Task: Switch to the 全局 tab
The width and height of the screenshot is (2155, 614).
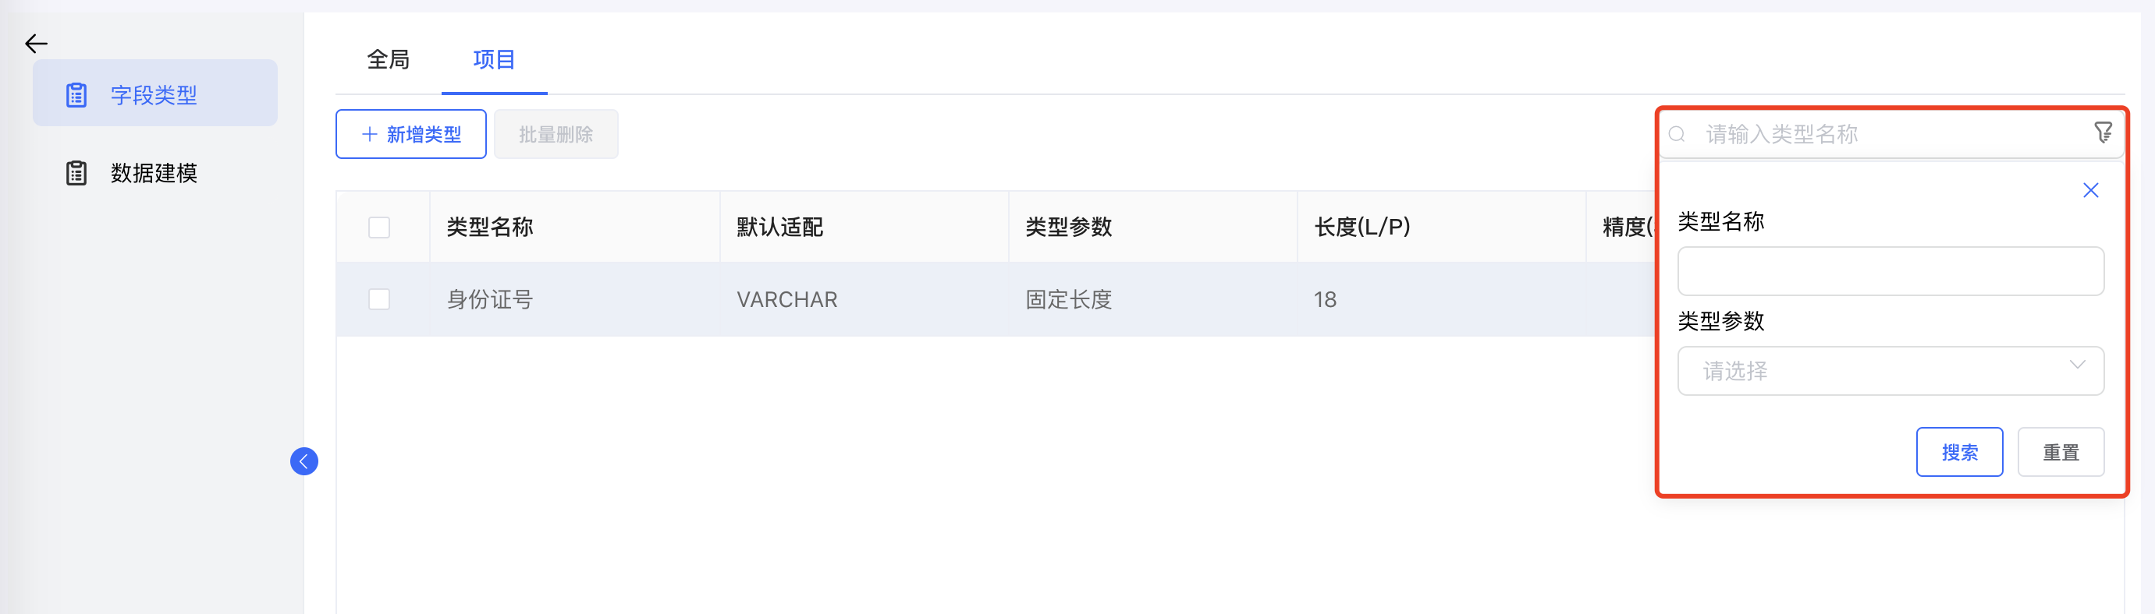Action: coord(389,60)
